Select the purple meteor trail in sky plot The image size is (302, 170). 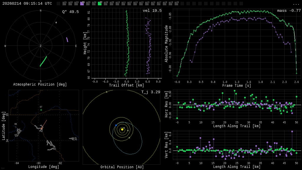[67, 40]
